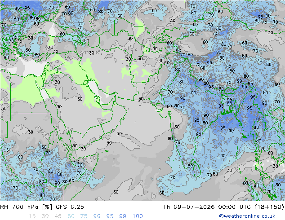Click the '00:00 UTC' time label
This screenshot has height=220, width=285.
235,207
